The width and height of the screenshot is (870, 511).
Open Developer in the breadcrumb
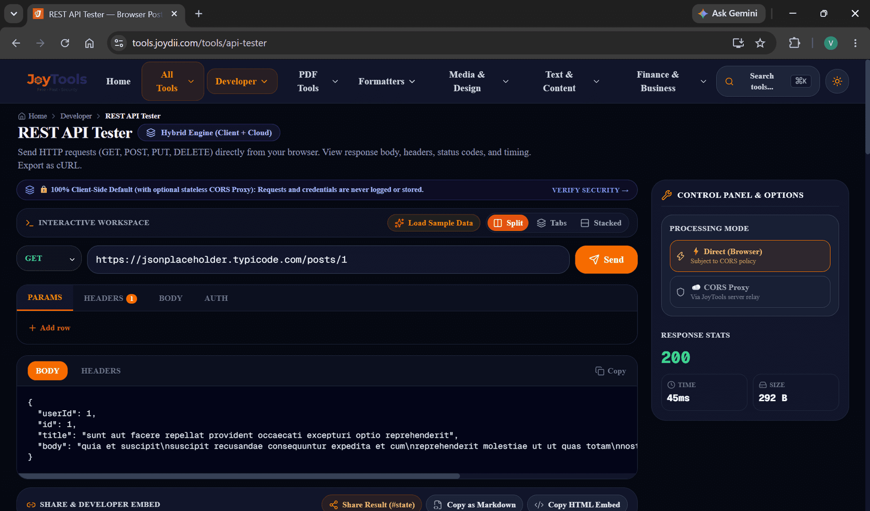(76, 116)
